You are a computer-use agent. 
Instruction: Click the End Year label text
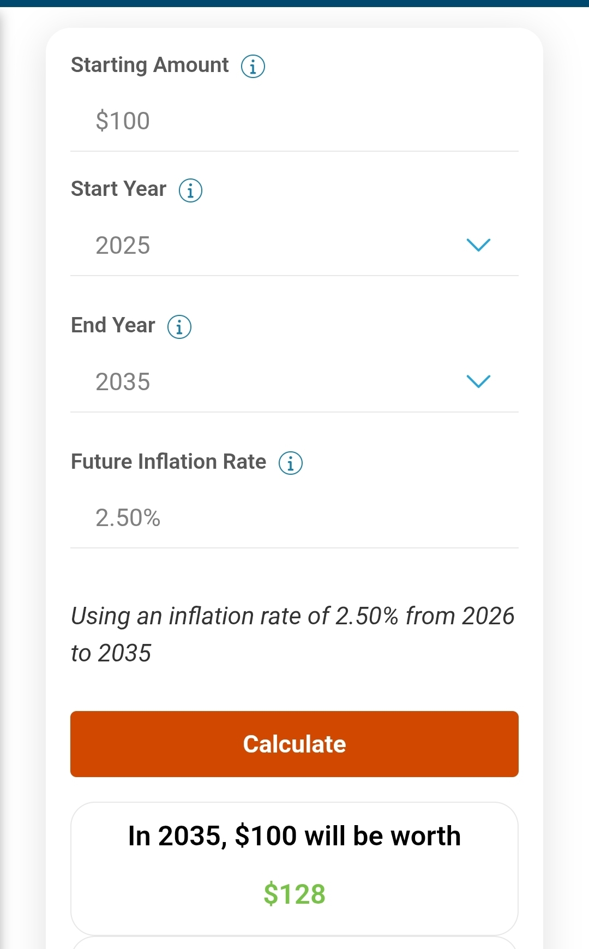[113, 325]
